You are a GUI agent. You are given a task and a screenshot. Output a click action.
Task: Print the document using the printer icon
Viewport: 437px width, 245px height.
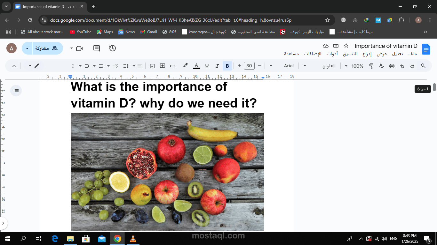[x=392, y=66]
